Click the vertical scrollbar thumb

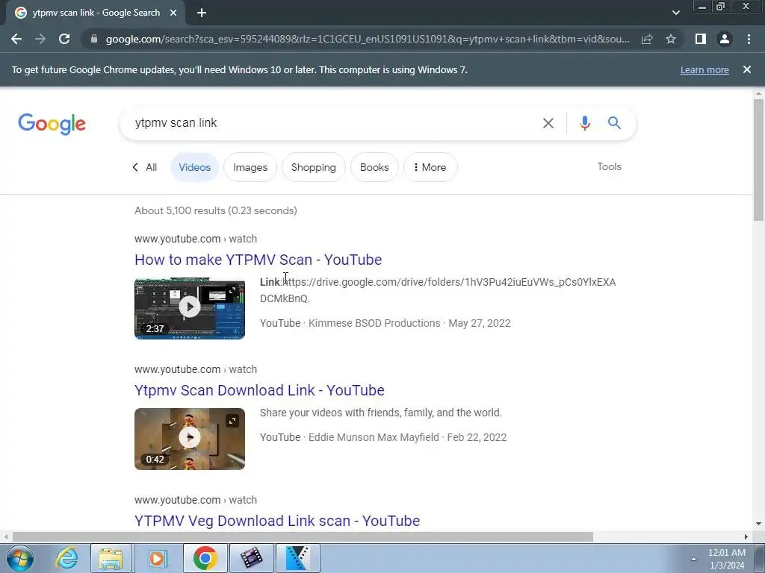pos(758,160)
